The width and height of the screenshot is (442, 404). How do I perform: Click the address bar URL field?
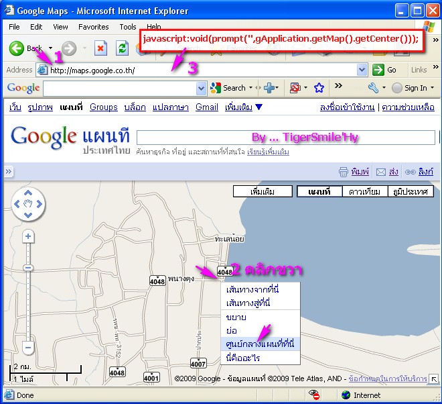(x=203, y=70)
